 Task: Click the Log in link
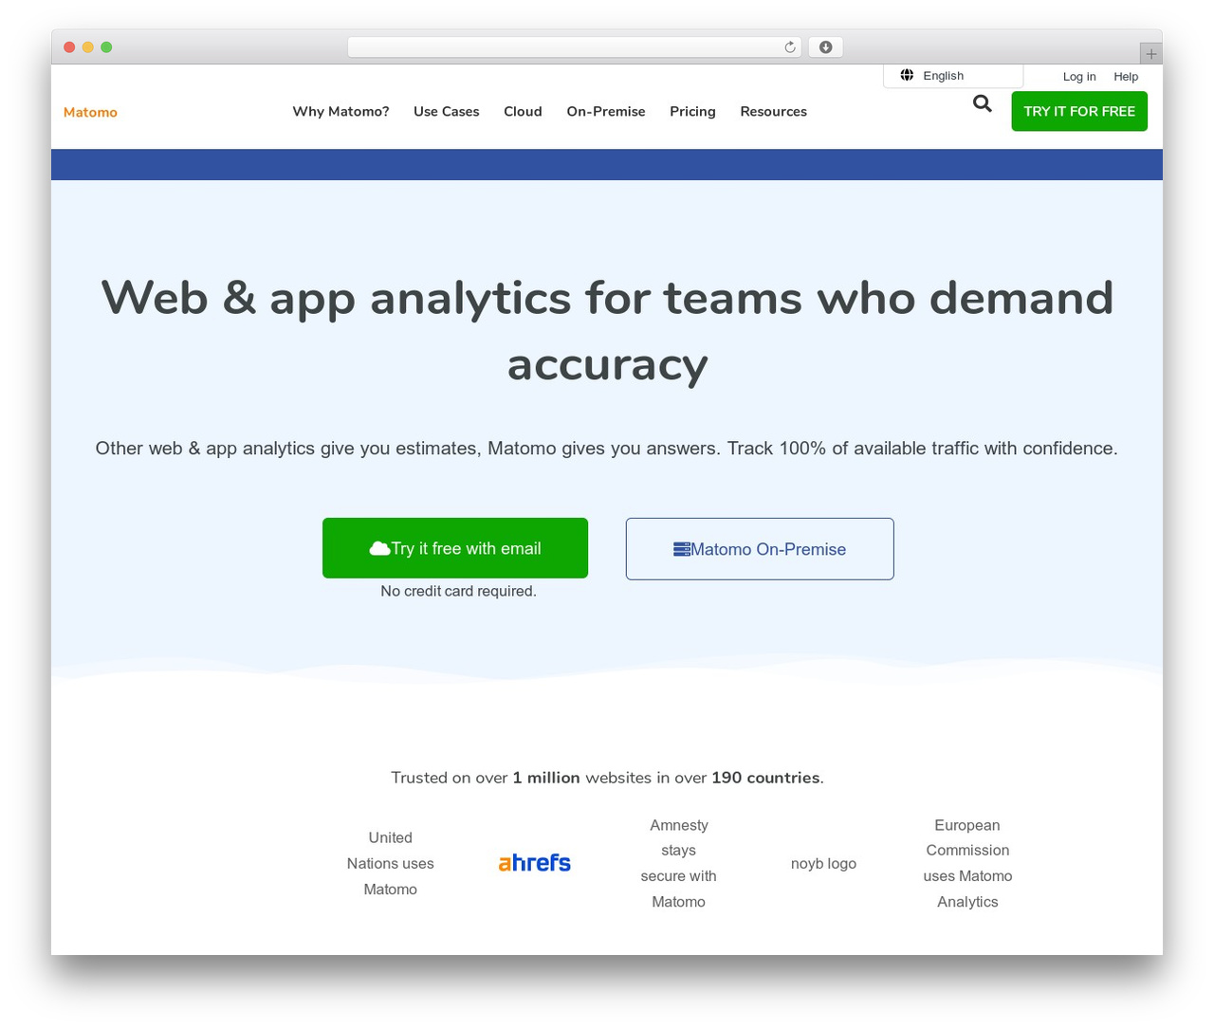click(1079, 76)
